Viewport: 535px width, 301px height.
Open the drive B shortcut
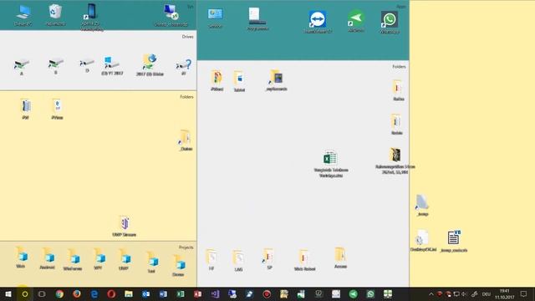(x=56, y=65)
